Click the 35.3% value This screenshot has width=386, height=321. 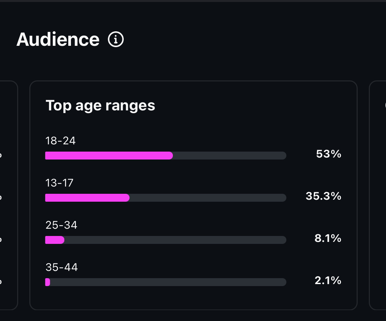[x=323, y=196]
